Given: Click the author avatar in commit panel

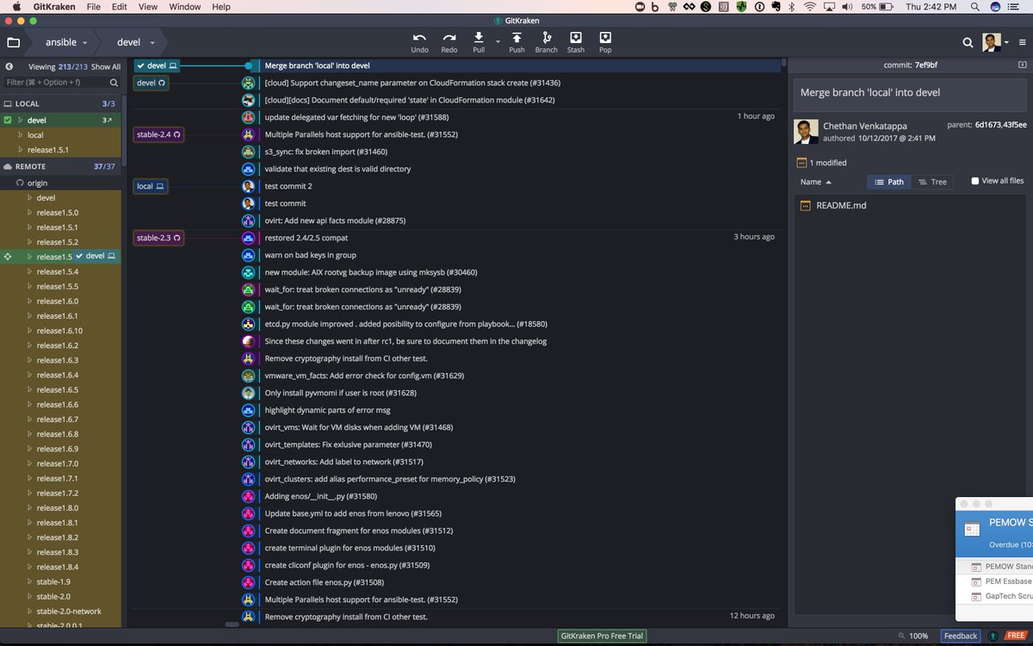Looking at the screenshot, I should [x=806, y=132].
